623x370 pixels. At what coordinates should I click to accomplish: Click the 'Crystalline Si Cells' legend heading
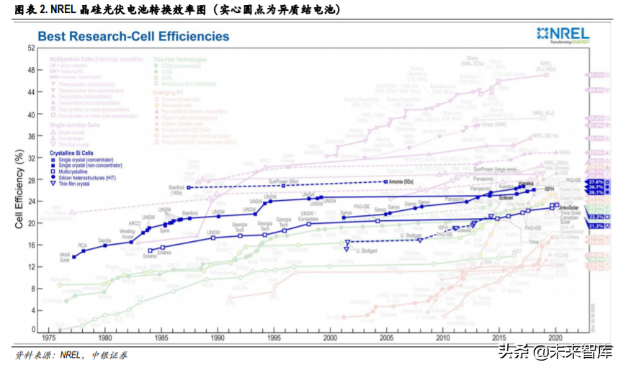[x=71, y=153]
